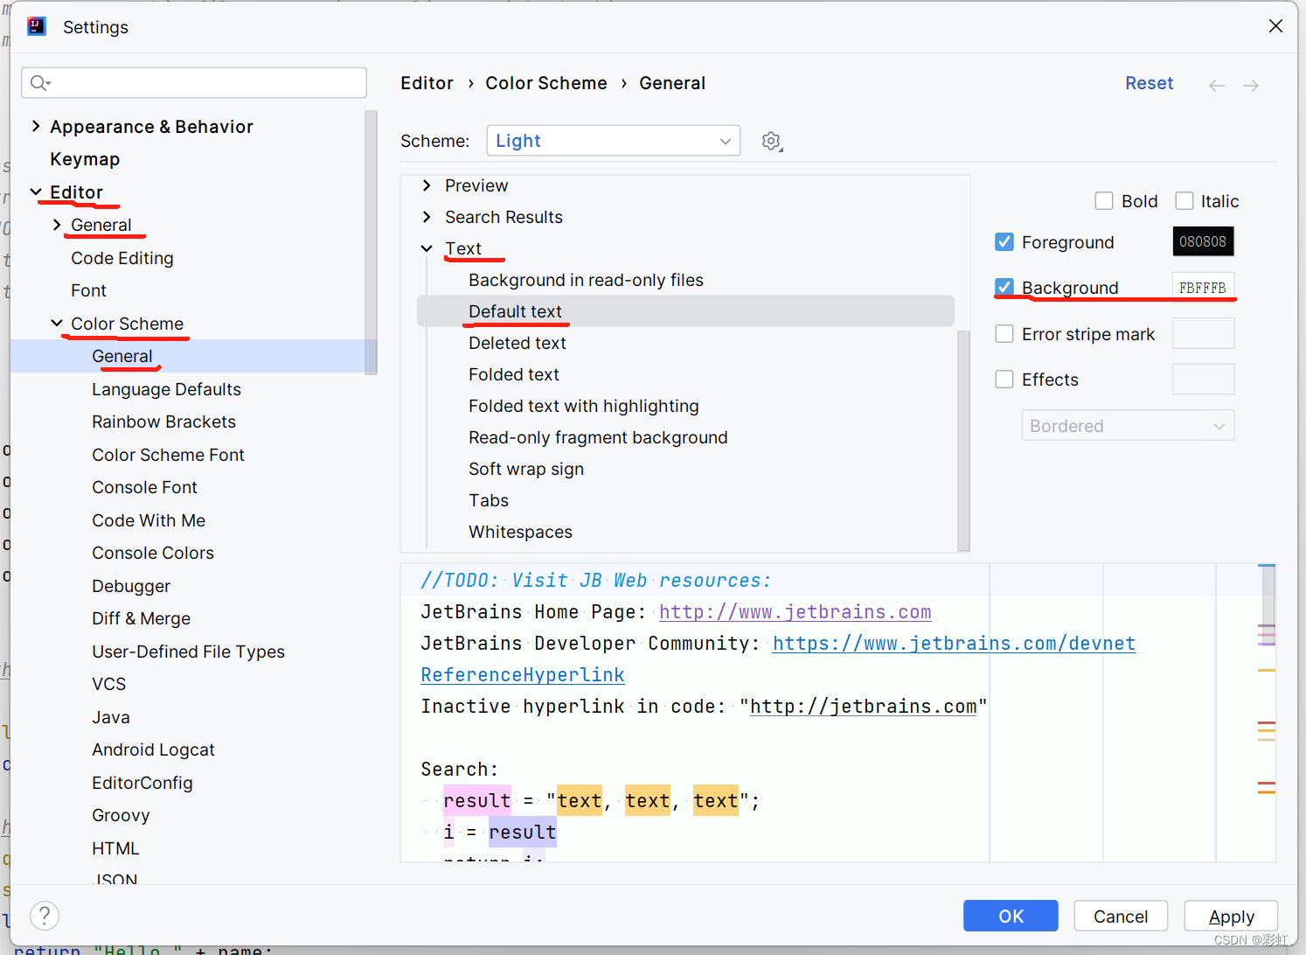
Task: Select Soft wrap sign item
Action: point(526,469)
